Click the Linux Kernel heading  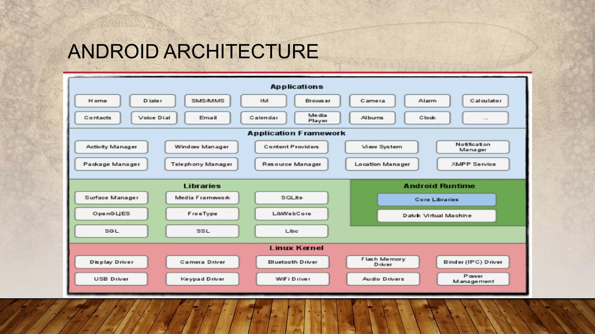296,248
